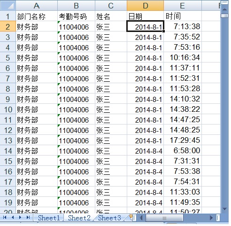Select time cell 11:52:31
Viewport: 231px width, 226px height.
[183, 78]
